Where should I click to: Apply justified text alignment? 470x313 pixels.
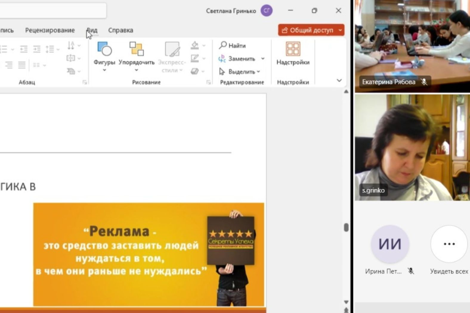(22, 65)
